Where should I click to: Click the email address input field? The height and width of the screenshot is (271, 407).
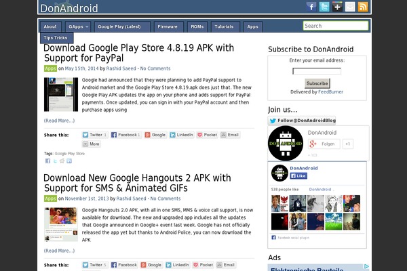[x=317, y=71]
